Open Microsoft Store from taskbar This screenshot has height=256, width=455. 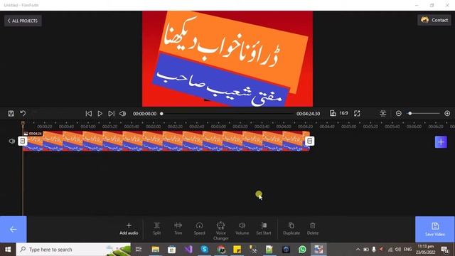point(172,250)
